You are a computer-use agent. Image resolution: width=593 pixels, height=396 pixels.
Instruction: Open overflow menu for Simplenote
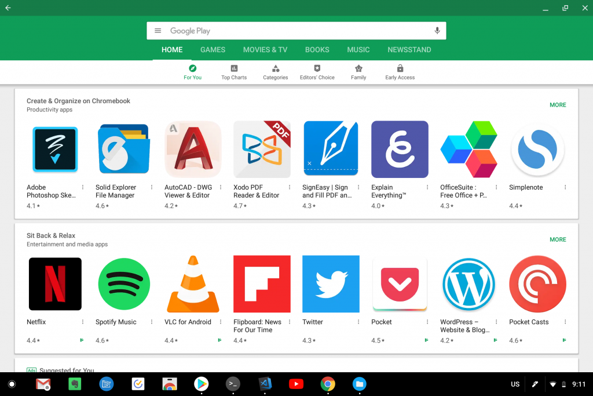pyautogui.click(x=565, y=187)
